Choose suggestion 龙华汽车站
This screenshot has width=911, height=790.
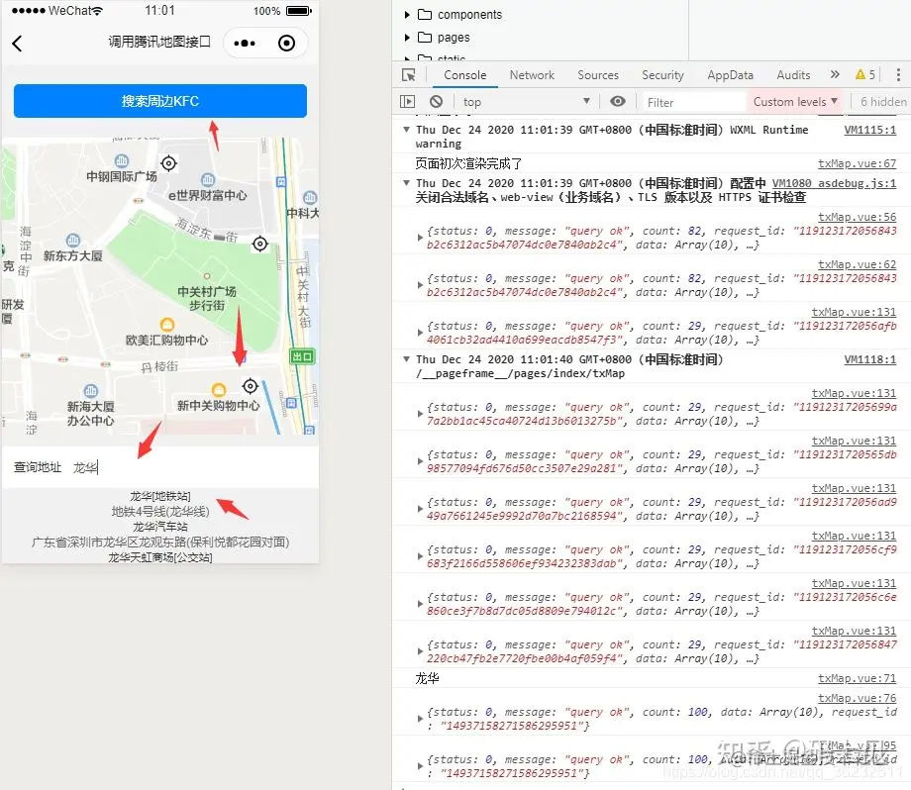click(x=160, y=527)
